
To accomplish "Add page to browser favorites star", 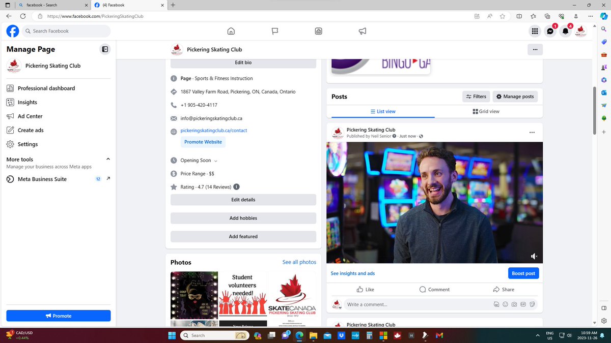I will click(x=503, y=16).
